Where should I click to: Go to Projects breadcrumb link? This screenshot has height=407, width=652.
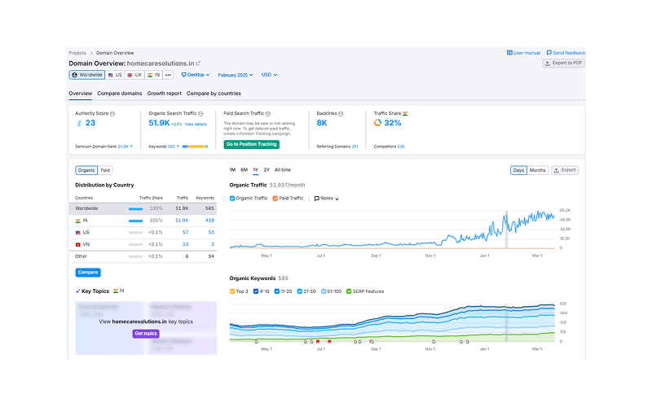[77, 53]
